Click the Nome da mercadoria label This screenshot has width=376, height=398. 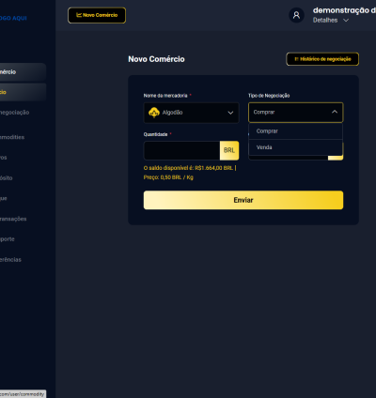click(165, 96)
